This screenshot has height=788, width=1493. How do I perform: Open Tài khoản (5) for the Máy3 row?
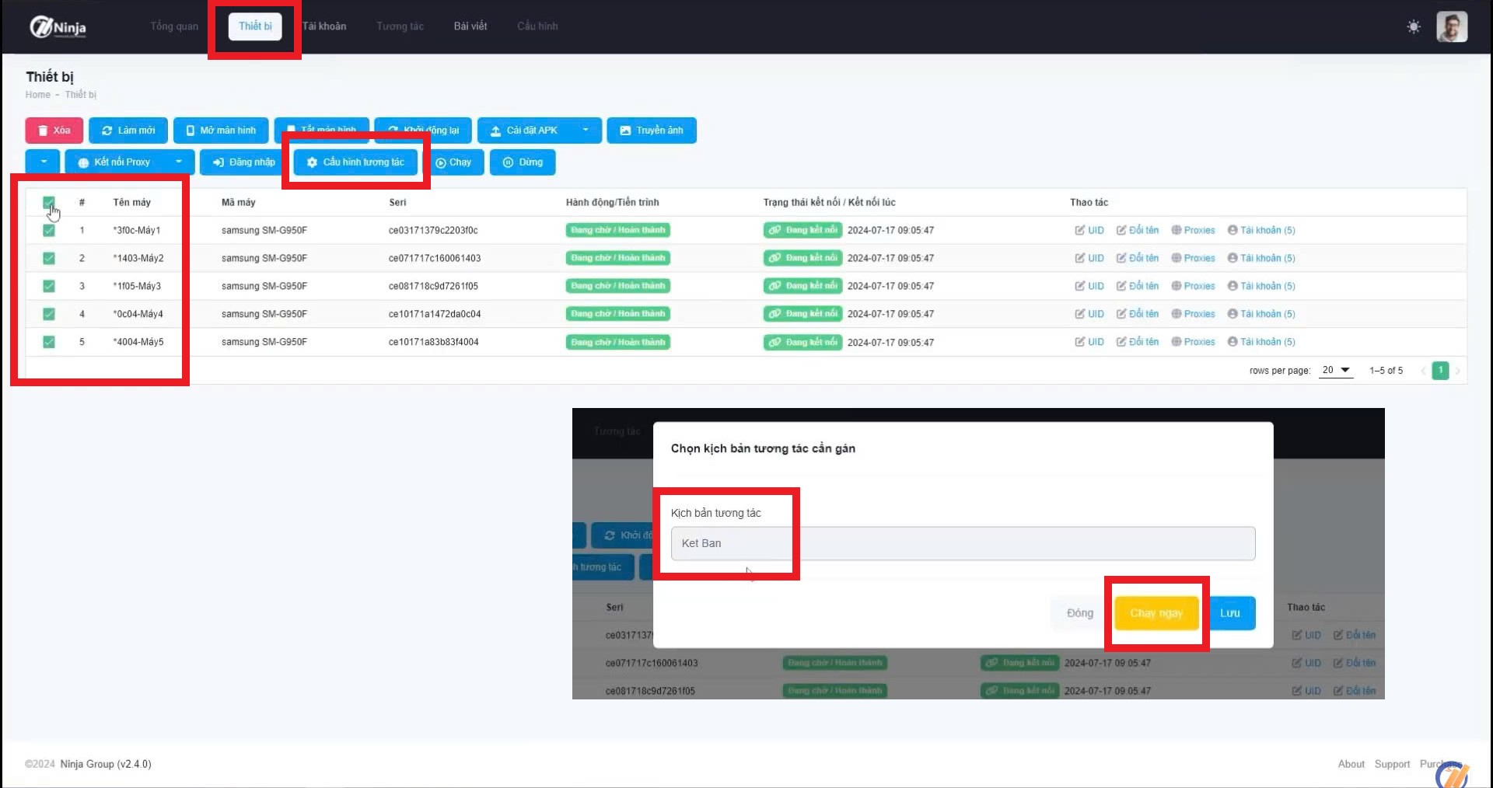1261,286
